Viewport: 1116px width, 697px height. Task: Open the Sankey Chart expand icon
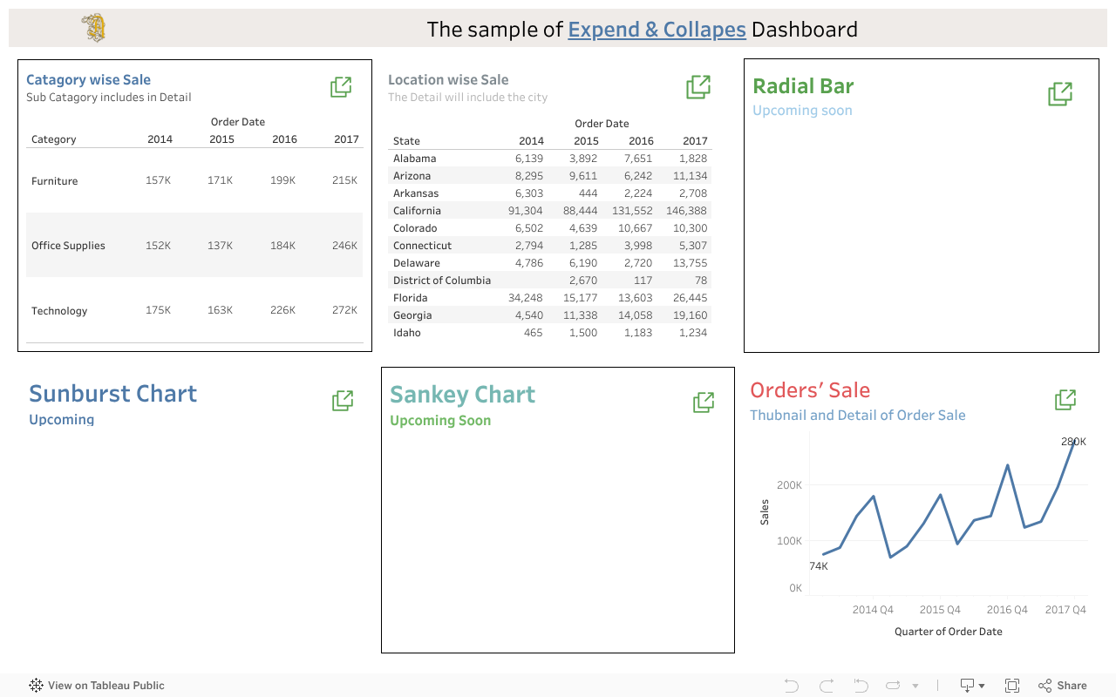tap(704, 402)
